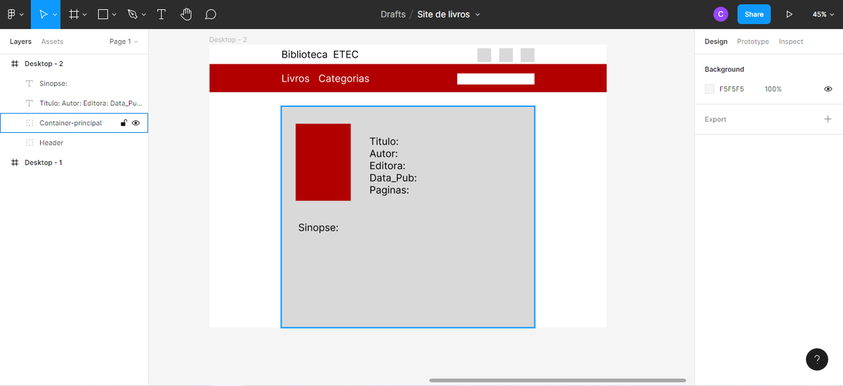Image resolution: width=843 pixels, height=386 pixels.
Task: Open shape tools dropdown arrow
Action: (115, 15)
